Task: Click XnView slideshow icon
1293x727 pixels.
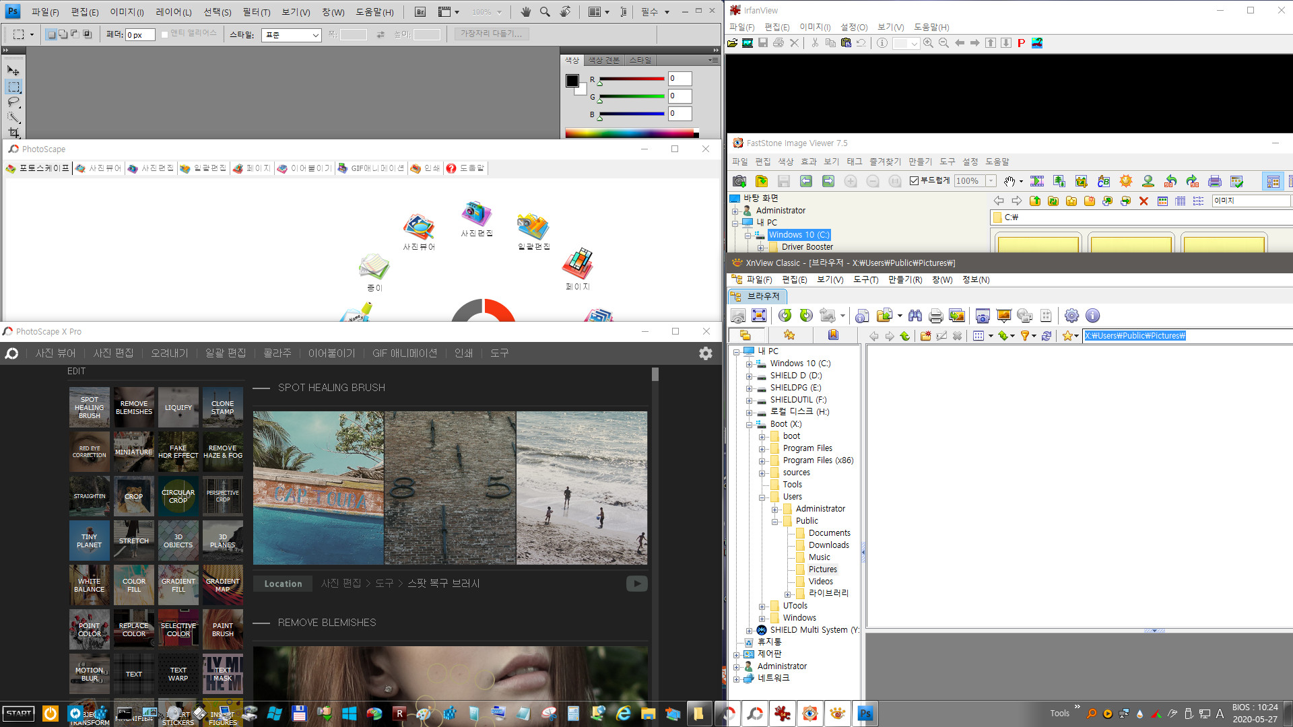Action: tap(1003, 316)
